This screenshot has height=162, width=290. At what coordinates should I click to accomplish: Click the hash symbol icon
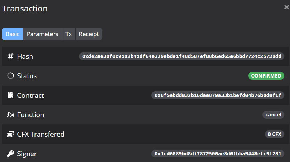10,56
